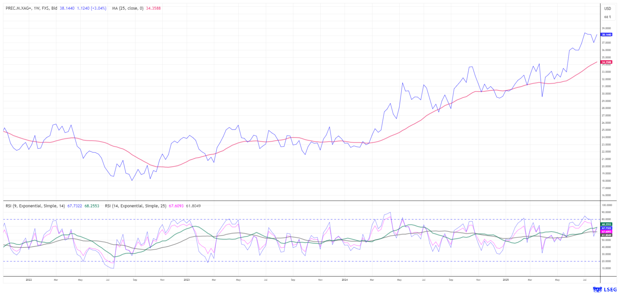Click the +3.04% change value in header

point(99,8)
